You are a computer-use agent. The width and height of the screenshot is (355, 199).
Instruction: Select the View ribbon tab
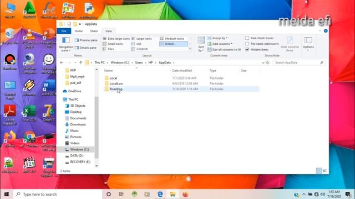(109, 31)
